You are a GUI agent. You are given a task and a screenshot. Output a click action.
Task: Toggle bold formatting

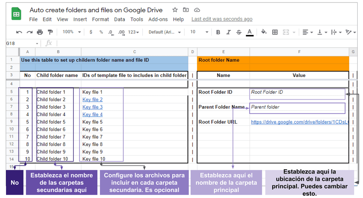point(218,32)
